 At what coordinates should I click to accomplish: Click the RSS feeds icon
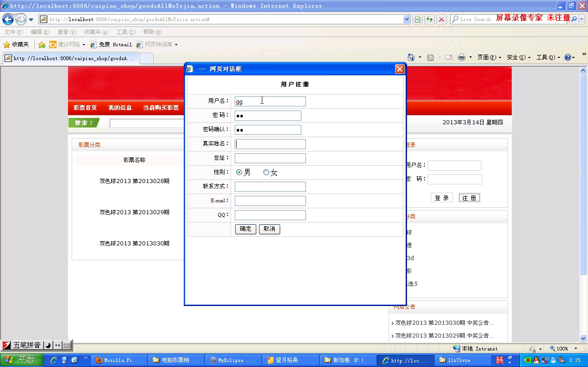tap(430, 57)
